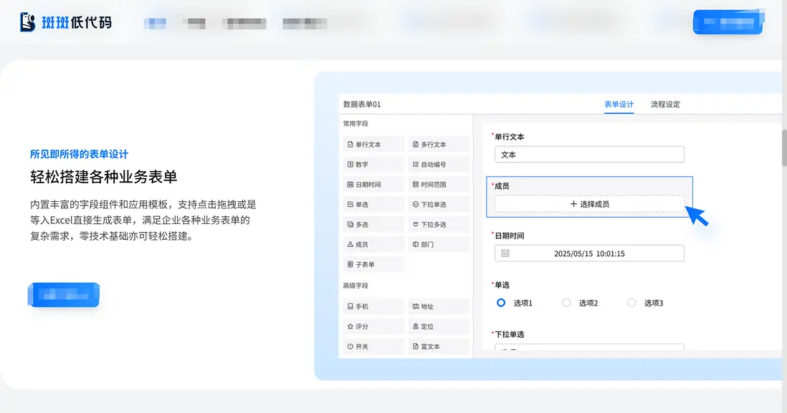Select the 数字 field component
The height and width of the screenshot is (413, 787).
tap(373, 164)
